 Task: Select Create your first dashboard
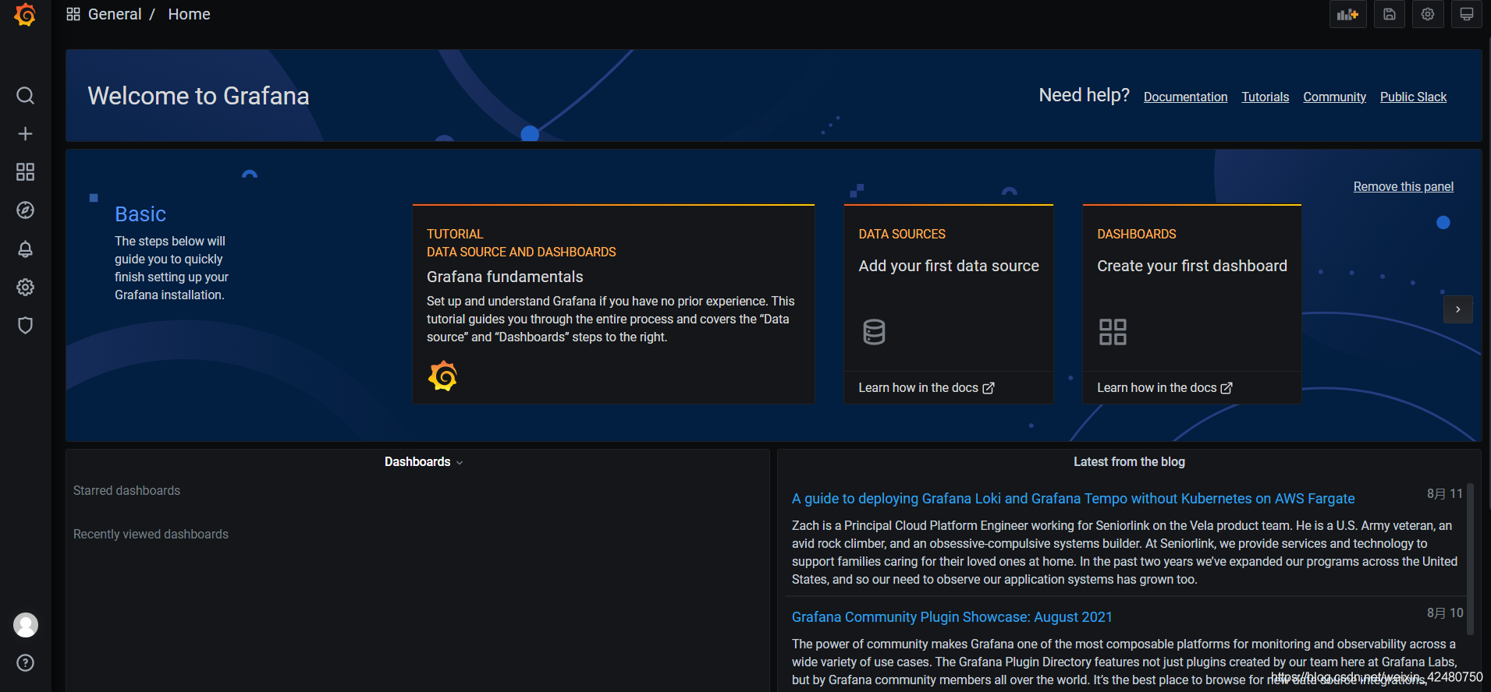1191,266
